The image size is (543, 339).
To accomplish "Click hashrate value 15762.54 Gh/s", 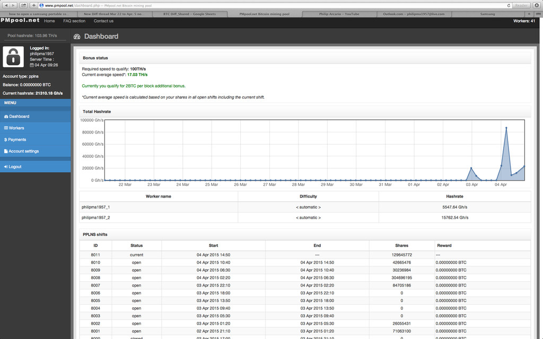I will pyautogui.click(x=454, y=218).
